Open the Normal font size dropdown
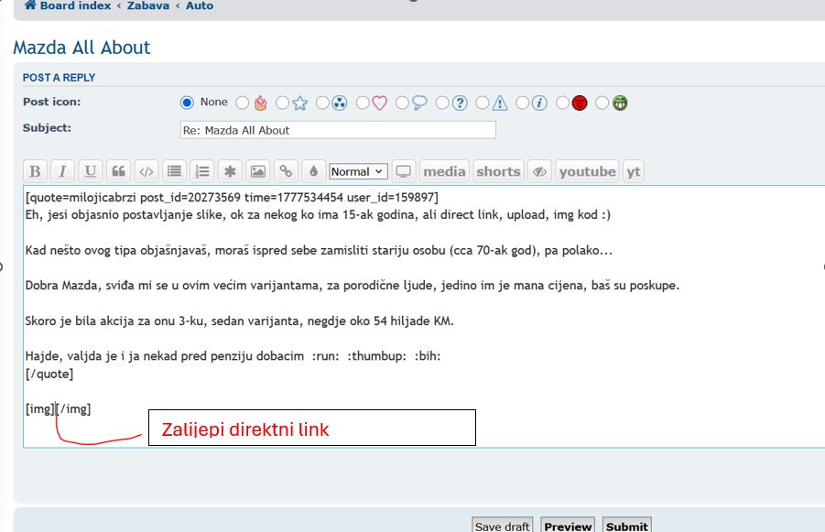The height and width of the screenshot is (532, 825). 358,171
